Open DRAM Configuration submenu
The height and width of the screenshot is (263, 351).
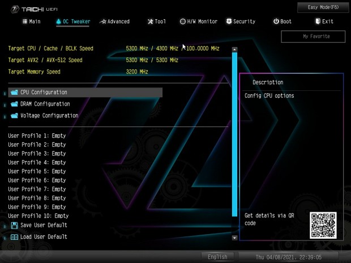(45, 104)
